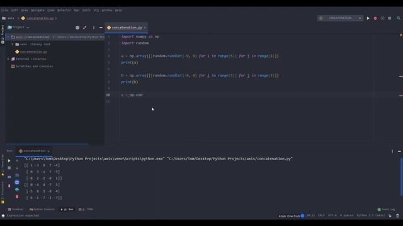This screenshot has width=403, height=226.
Task: Collapse all Project tree nodes with the collapse icon
Action: click(84, 28)
